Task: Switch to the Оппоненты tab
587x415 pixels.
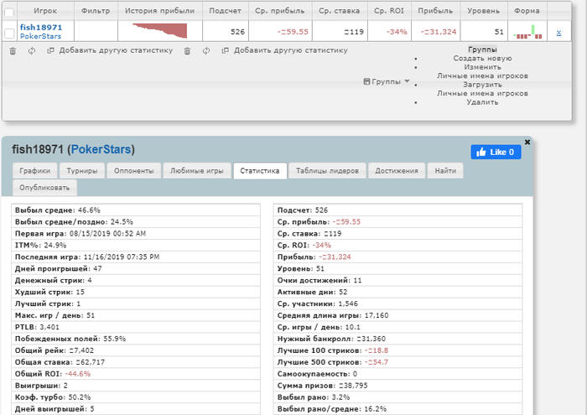Action: (133, 171)
